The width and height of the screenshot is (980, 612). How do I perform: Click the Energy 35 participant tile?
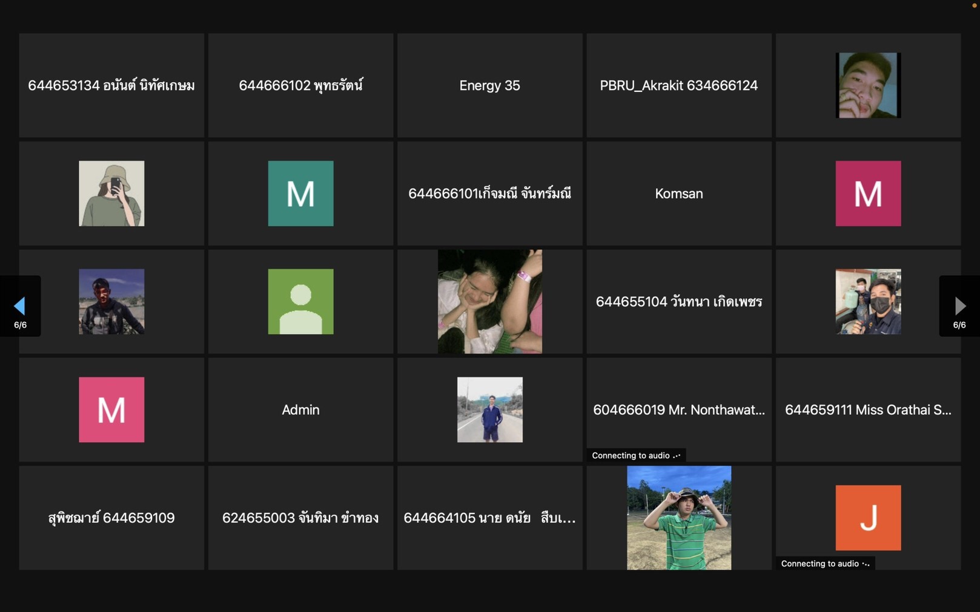click(489, 85)
